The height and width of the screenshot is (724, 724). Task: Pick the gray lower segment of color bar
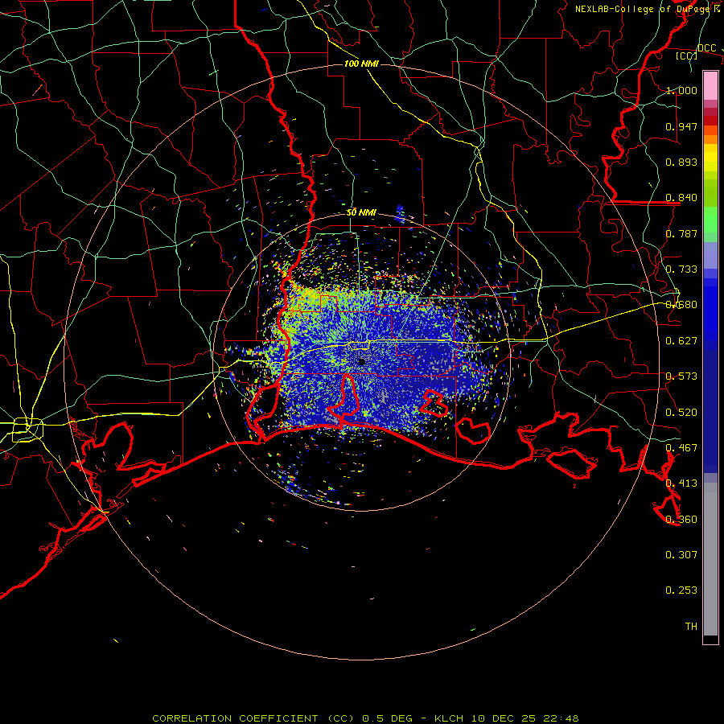pyautogui.click(x=710, y=559)
